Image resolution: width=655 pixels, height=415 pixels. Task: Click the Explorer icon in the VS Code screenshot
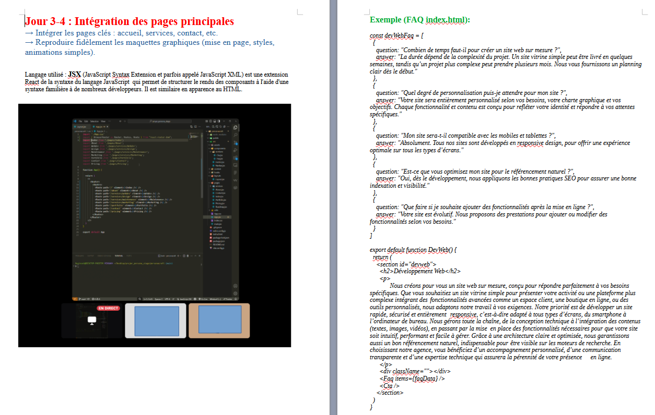[x=236, y=127]
